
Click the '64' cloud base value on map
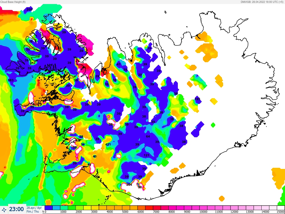[148, 136]
